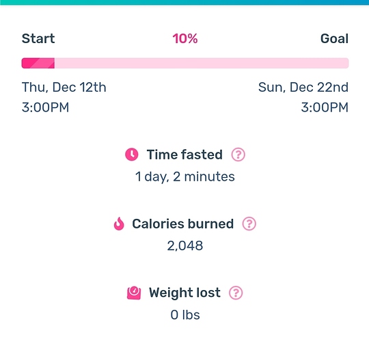This screenshot has width=369, height=342.
Task: Change the start time 3:00PM
Action: point(45,107)
